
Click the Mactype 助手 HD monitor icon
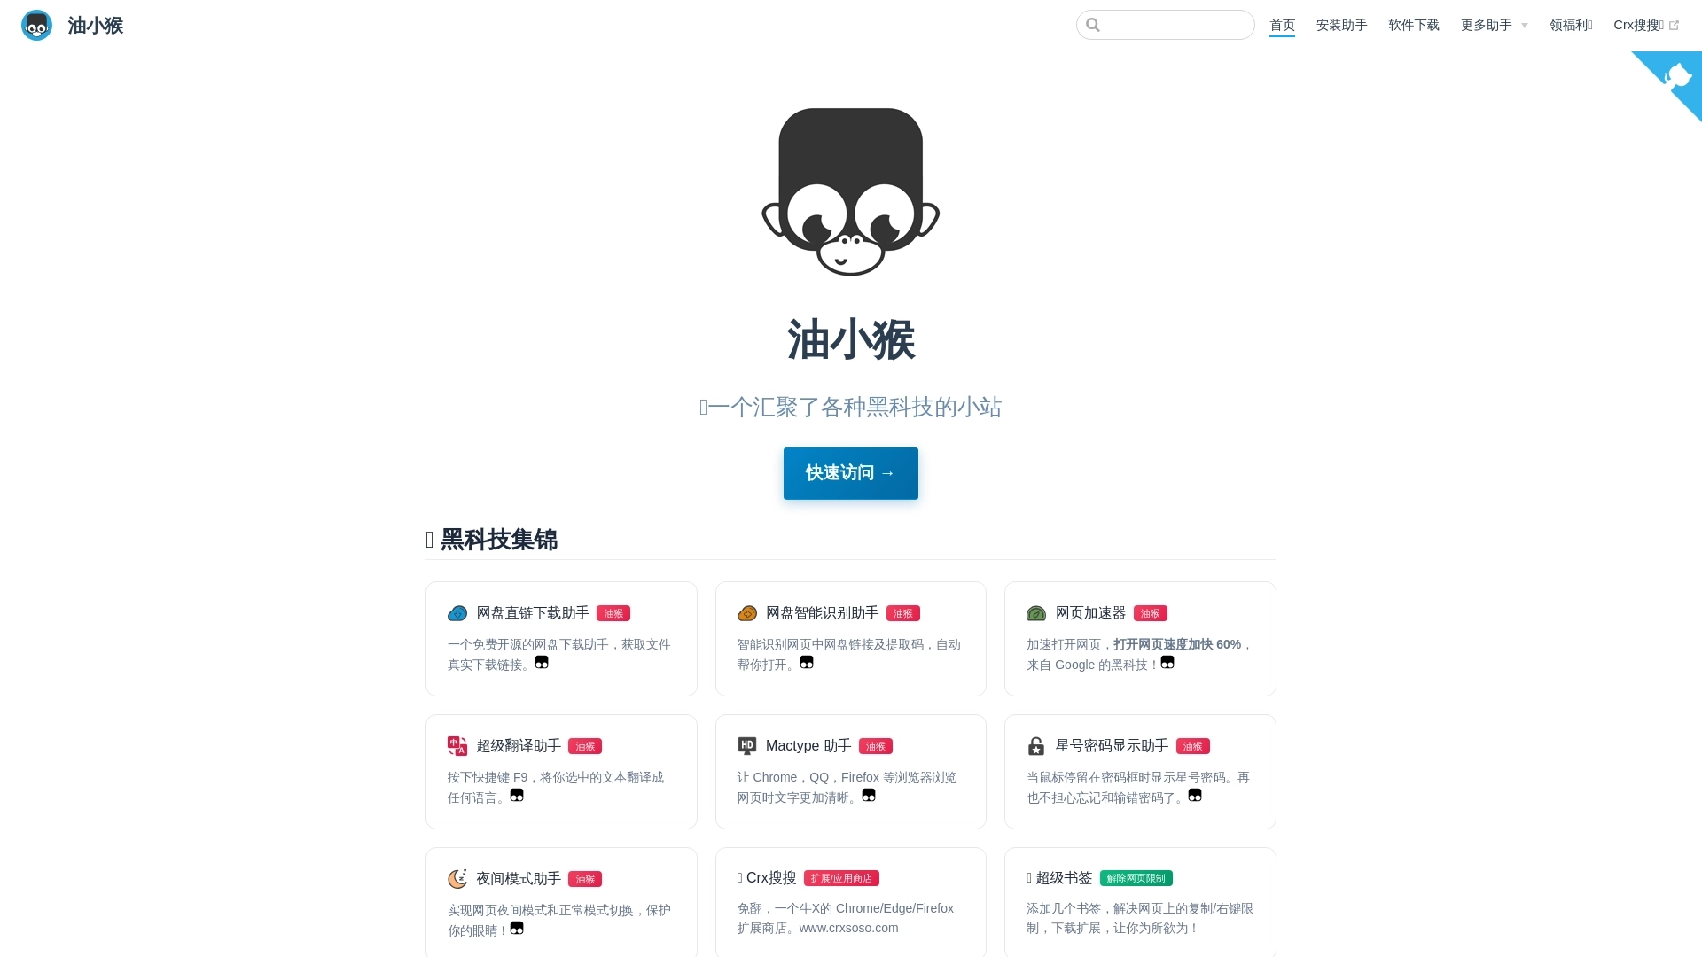coord(747,746)
